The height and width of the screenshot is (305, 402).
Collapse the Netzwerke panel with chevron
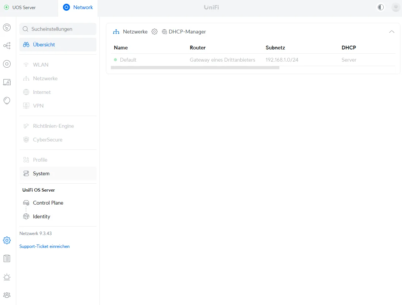tap(391, 32)
